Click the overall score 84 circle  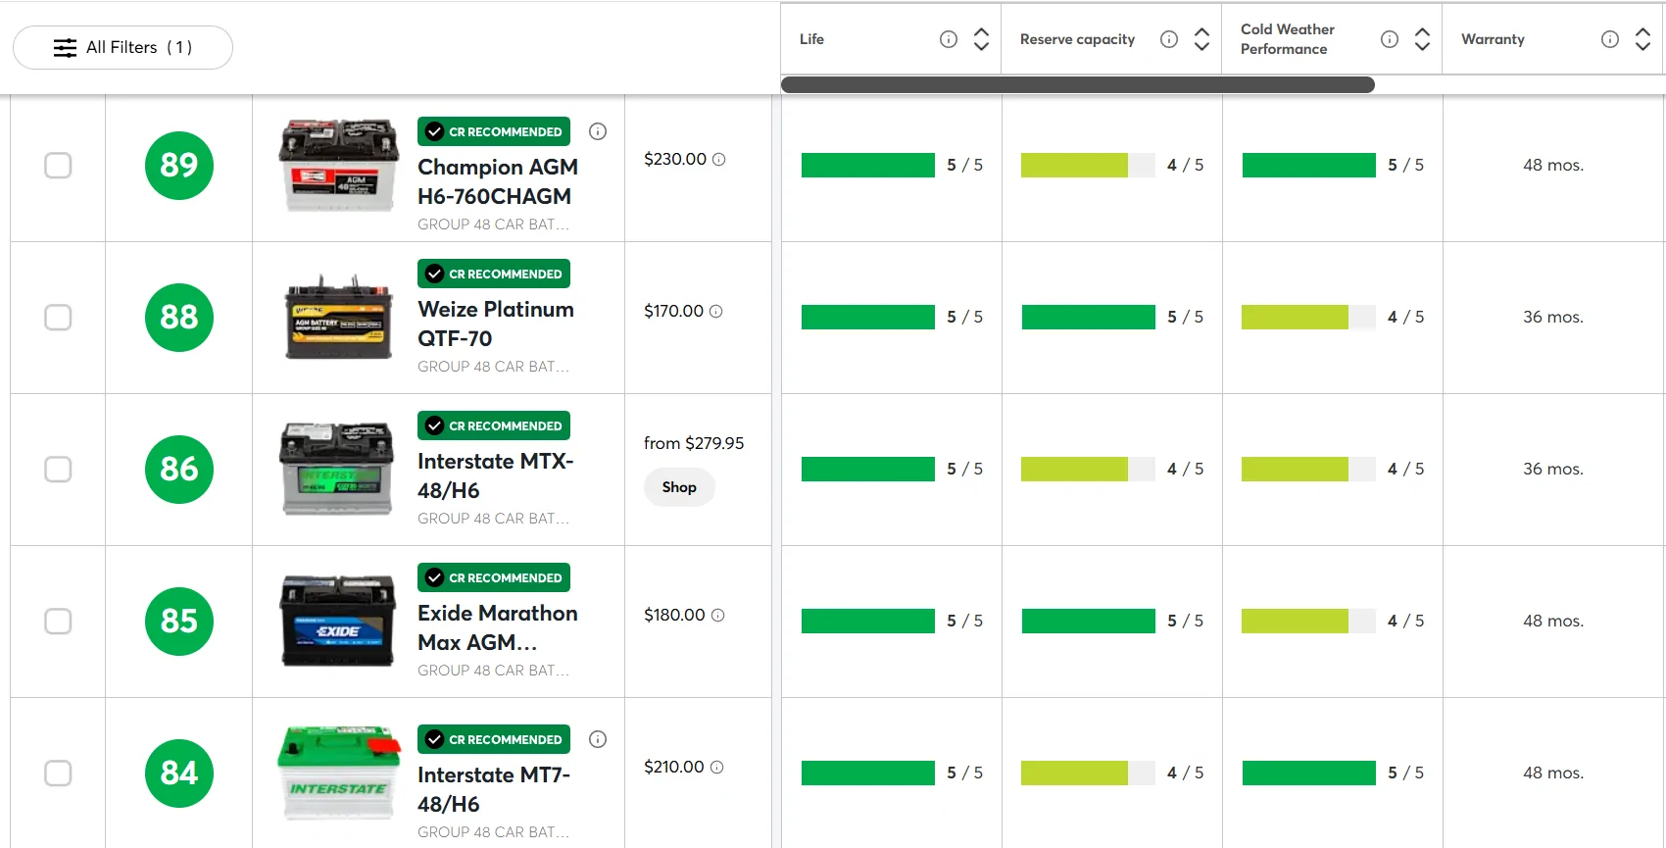click(179, 773)
